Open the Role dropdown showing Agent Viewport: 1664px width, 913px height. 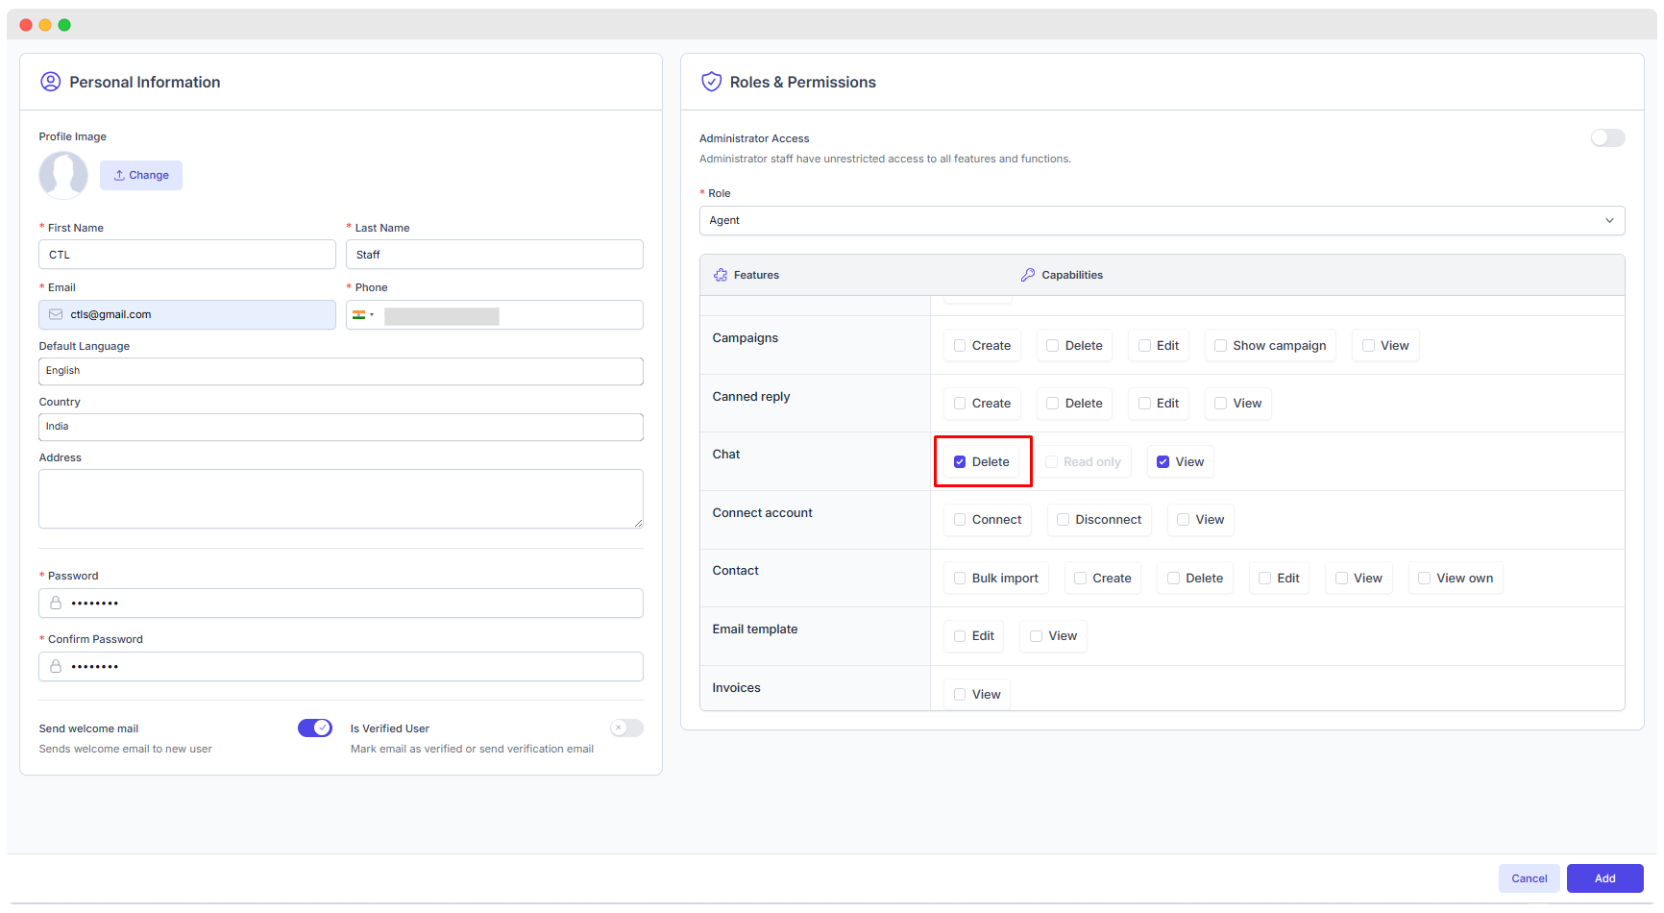tap(1162, 220)
